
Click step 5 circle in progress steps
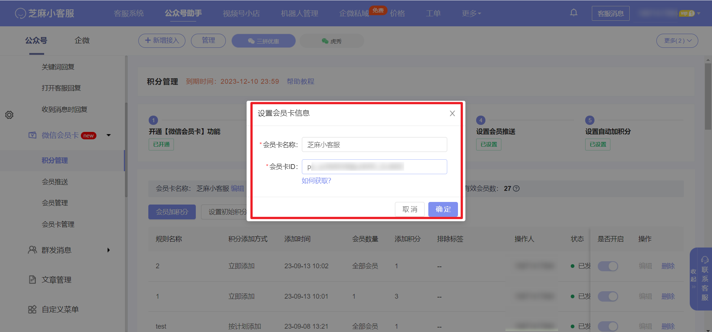[x=590, y=120]
